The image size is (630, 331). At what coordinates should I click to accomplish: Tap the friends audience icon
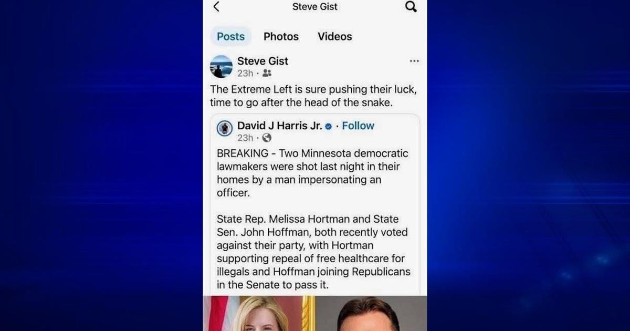pyautogui.click(x=267, y=74)
